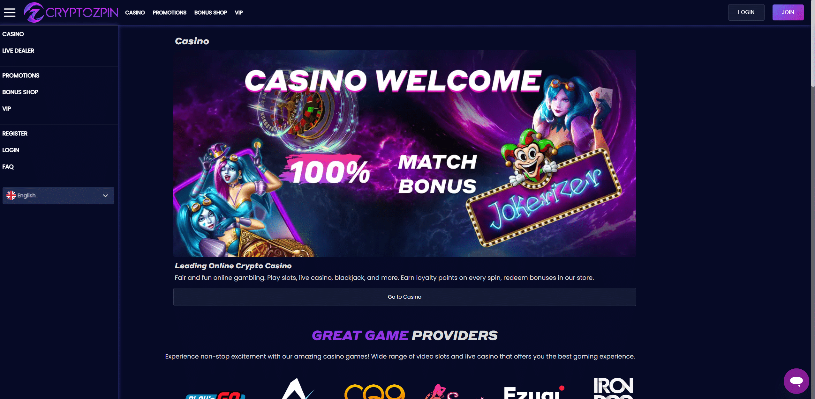Screen dimensions: 815x399
Task: Toggle the hamburger menu icon
Action: pos(10,12)
